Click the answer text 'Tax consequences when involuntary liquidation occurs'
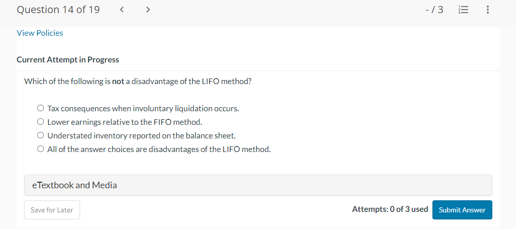This screenshot has height=229, width=516. pyautogui.click(x=143, y=108)
